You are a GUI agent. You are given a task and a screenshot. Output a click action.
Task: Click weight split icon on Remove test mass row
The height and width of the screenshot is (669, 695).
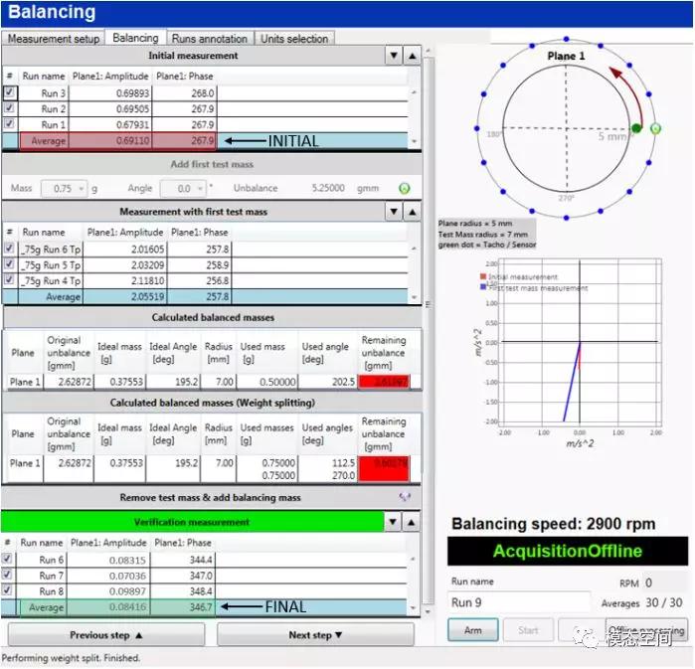[405, 497]
